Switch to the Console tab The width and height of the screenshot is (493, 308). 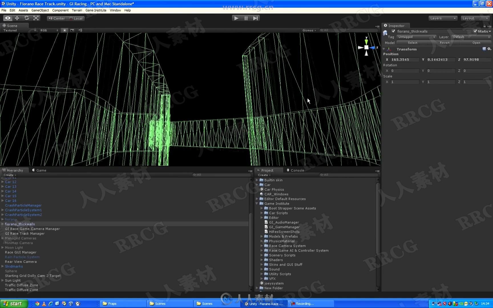click(295, 170)
